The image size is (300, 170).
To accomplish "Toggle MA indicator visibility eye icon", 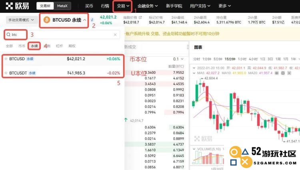I will 277,73.
